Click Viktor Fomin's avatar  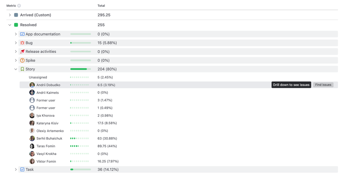click(x=32, y=161)
